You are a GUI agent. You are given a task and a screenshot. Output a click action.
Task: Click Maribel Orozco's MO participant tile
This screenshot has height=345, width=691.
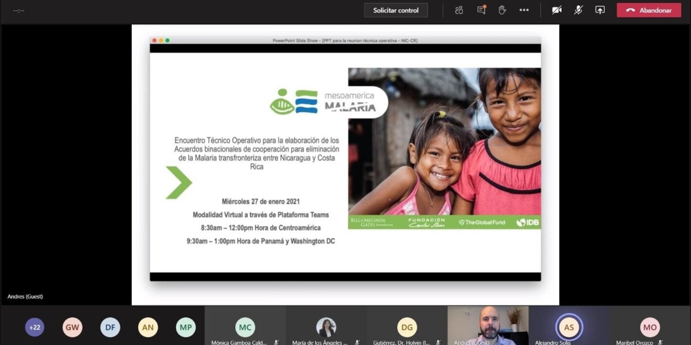pos(650,327)
